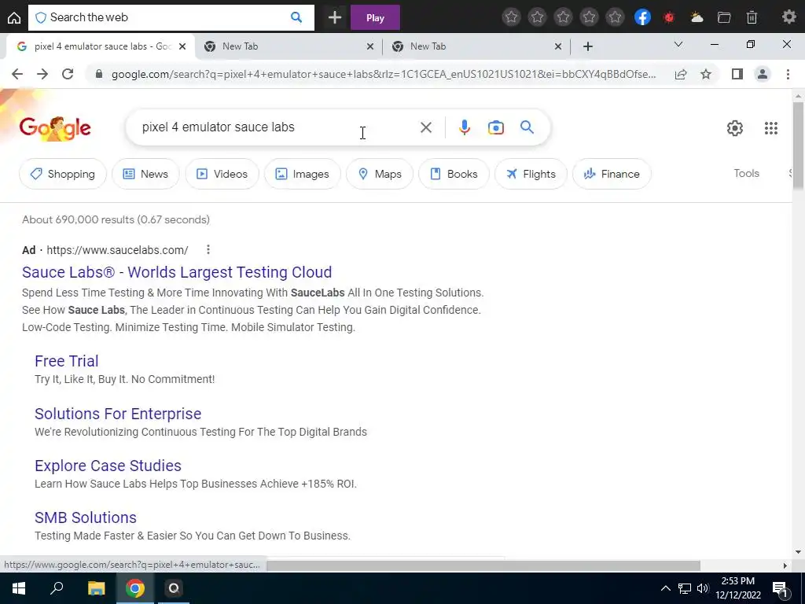805x604 pixels.
Task: Click the folders icon in the top bar
Action: (x=724, y=17)
